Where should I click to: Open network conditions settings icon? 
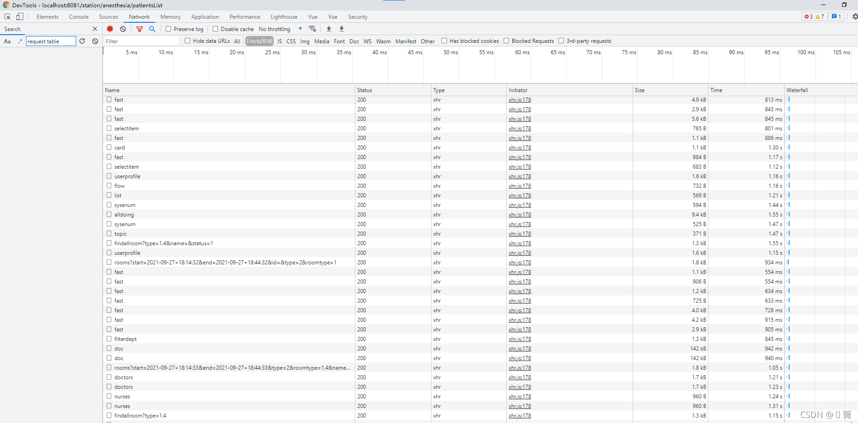tap(312, 29)
